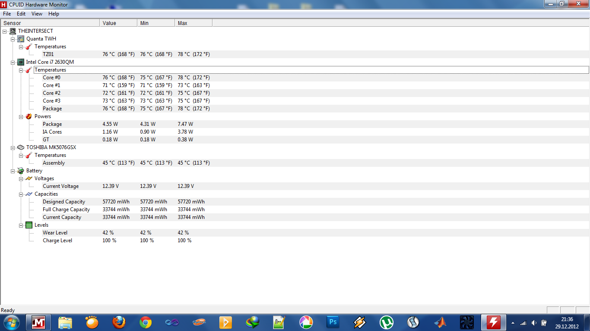The width and height of the screenshot is (590, 331).
Task: Open Notepad++ from the taskbar
Action: [279, 322]
